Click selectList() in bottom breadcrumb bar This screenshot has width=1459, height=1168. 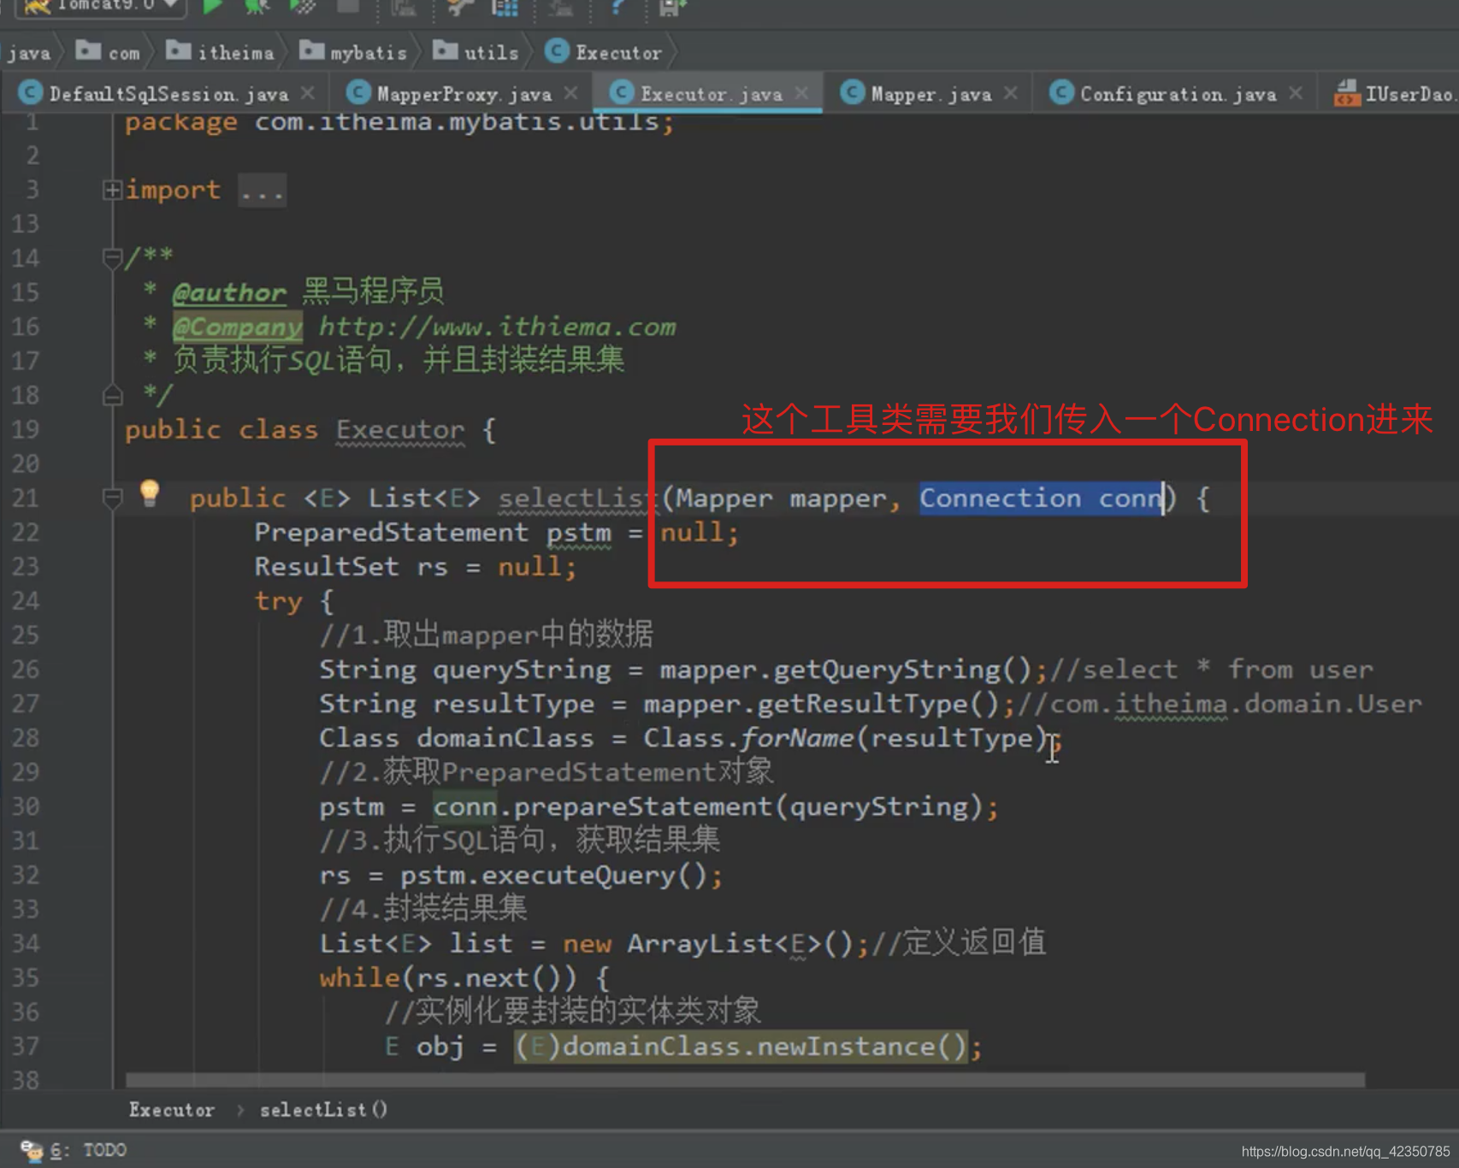click(x=323, y=1110)
